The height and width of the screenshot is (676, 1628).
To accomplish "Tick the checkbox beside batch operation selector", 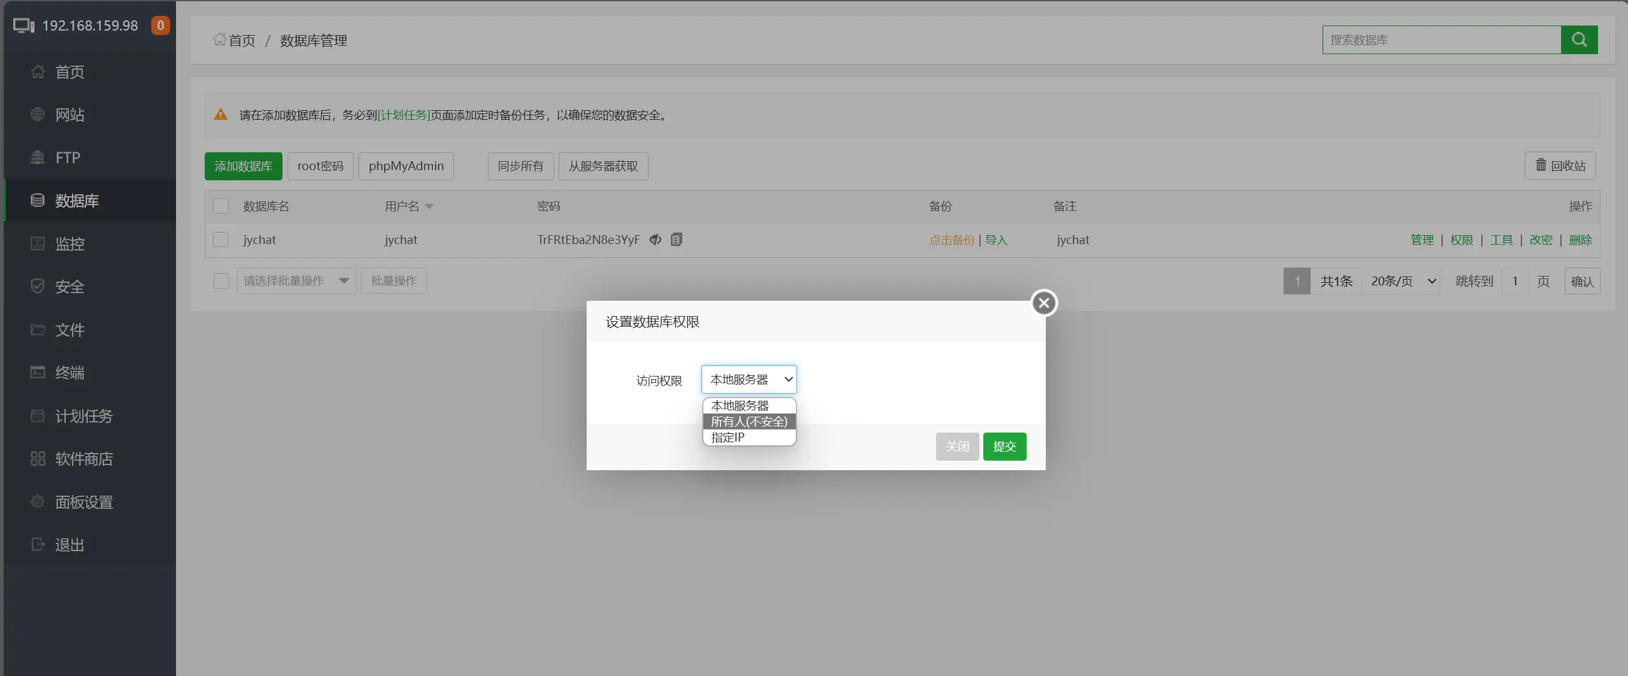I will [221, 281].
